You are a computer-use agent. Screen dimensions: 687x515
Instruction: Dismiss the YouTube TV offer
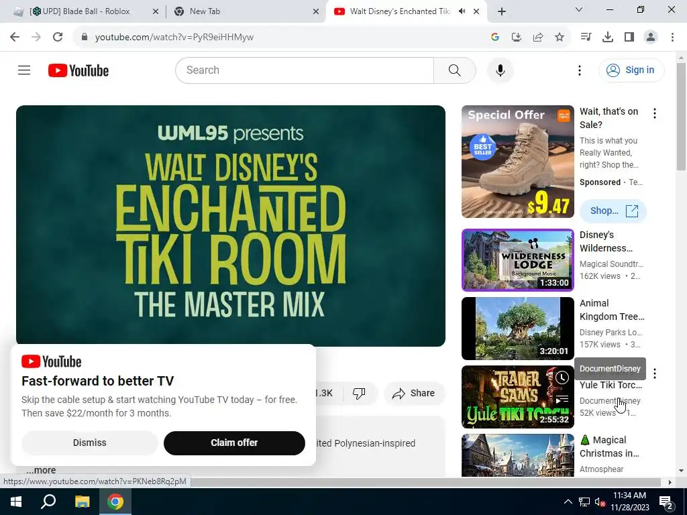coord(89,443)
